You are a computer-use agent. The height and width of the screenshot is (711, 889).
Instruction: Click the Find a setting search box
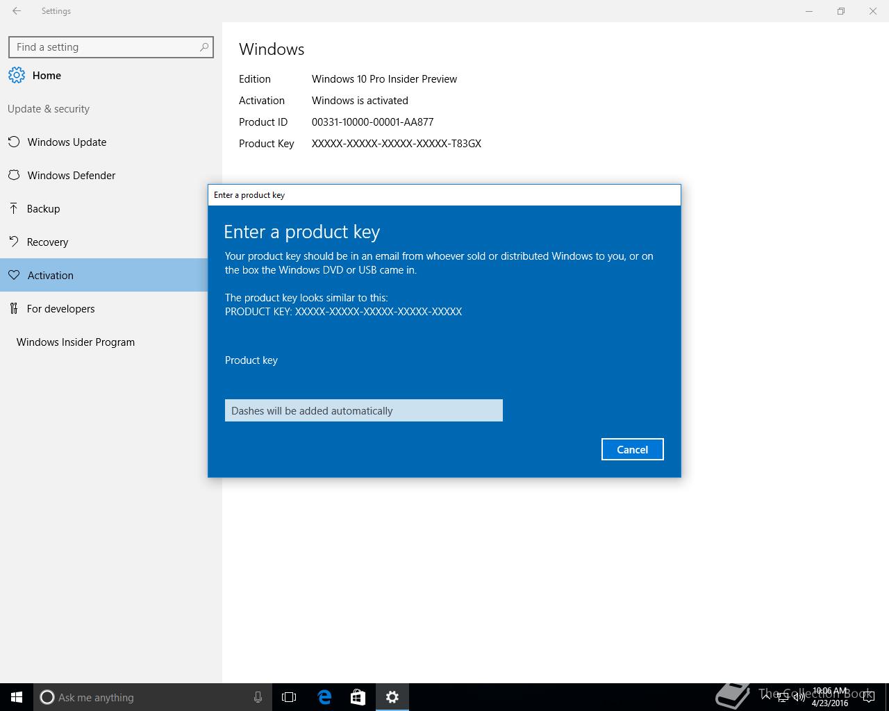(x=111, y=47)
